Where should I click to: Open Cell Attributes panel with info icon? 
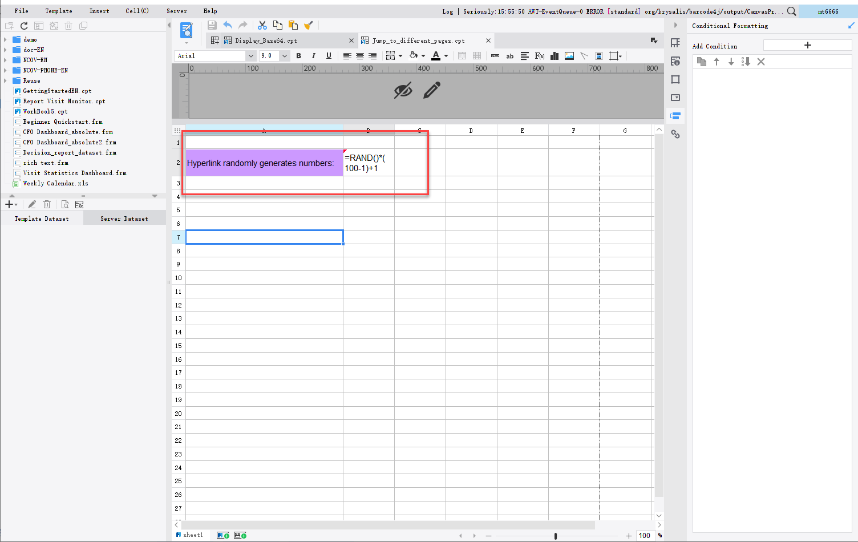[675, 61]
